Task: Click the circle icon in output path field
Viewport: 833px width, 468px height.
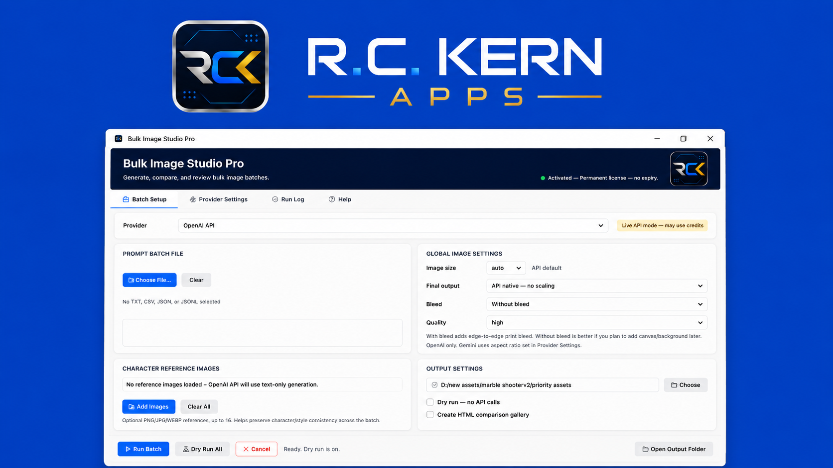Action: [x=434, y=385]
